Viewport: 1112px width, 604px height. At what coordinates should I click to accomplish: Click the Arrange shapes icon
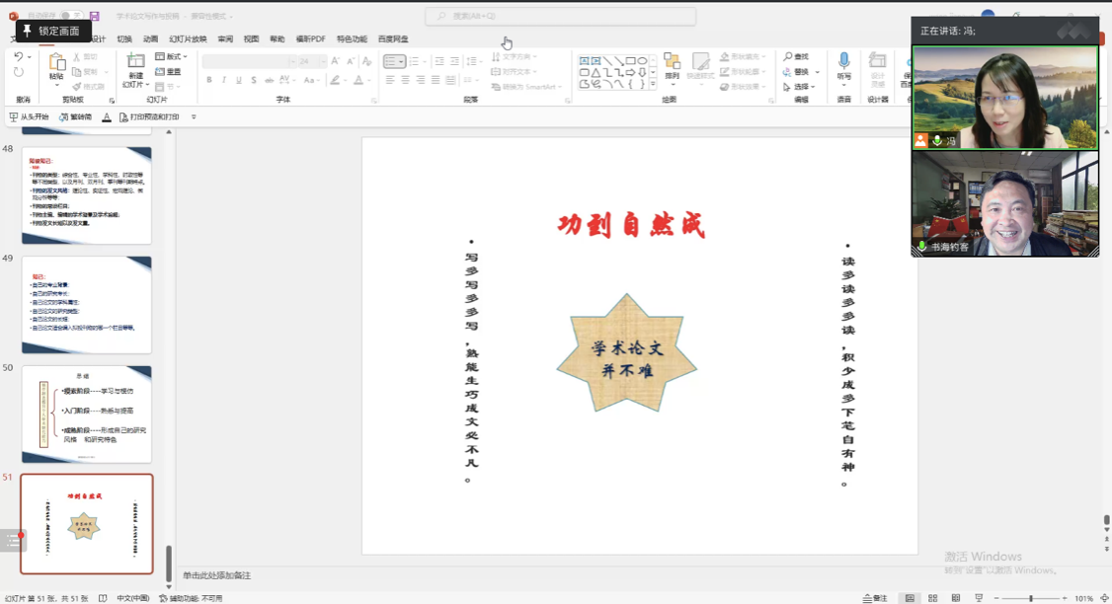[672, 65]
